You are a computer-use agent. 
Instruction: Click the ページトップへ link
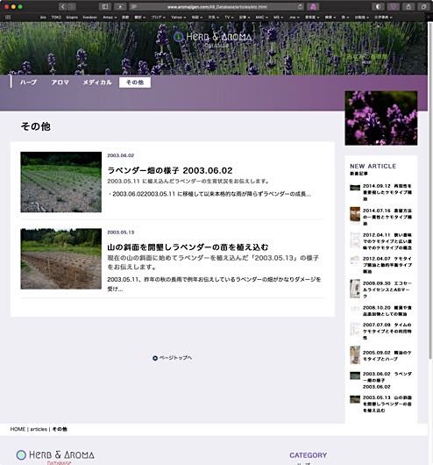[x=175, y=358]
